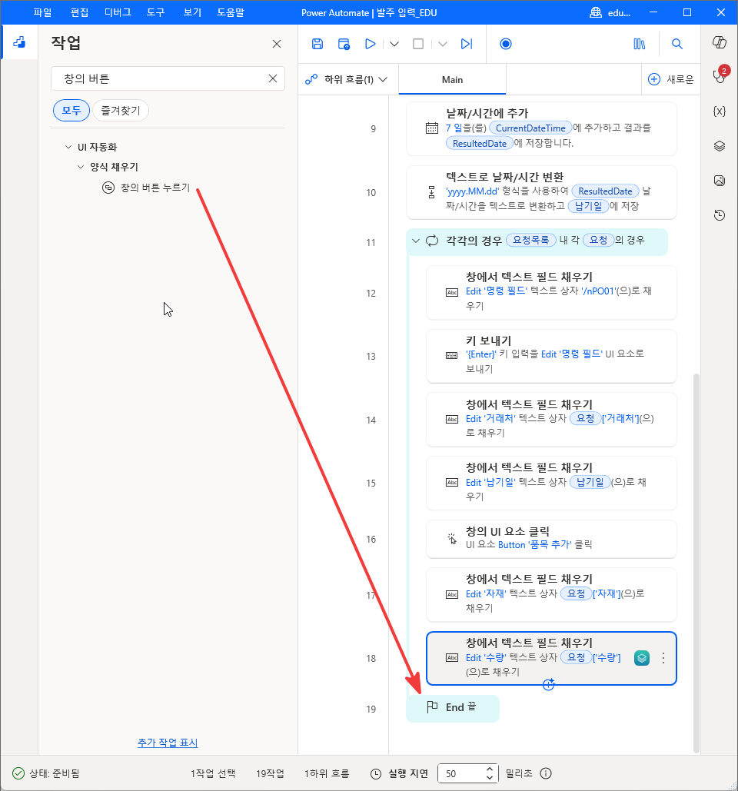Open the 파일 menu

[x=42, y=12]
